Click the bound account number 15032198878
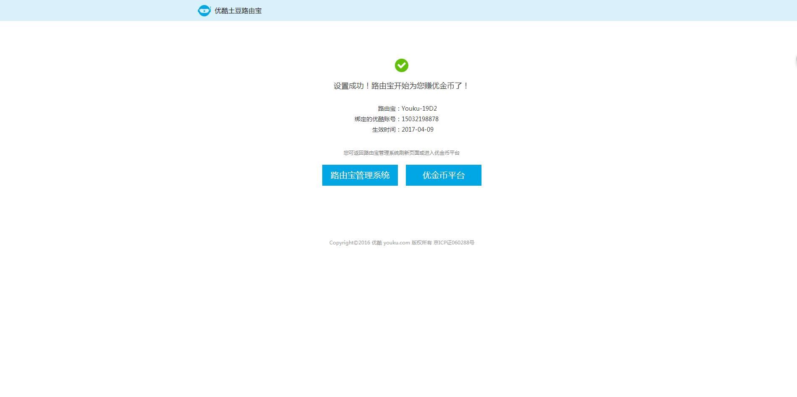This screenshot has width=797, height=397. point(420,119)
